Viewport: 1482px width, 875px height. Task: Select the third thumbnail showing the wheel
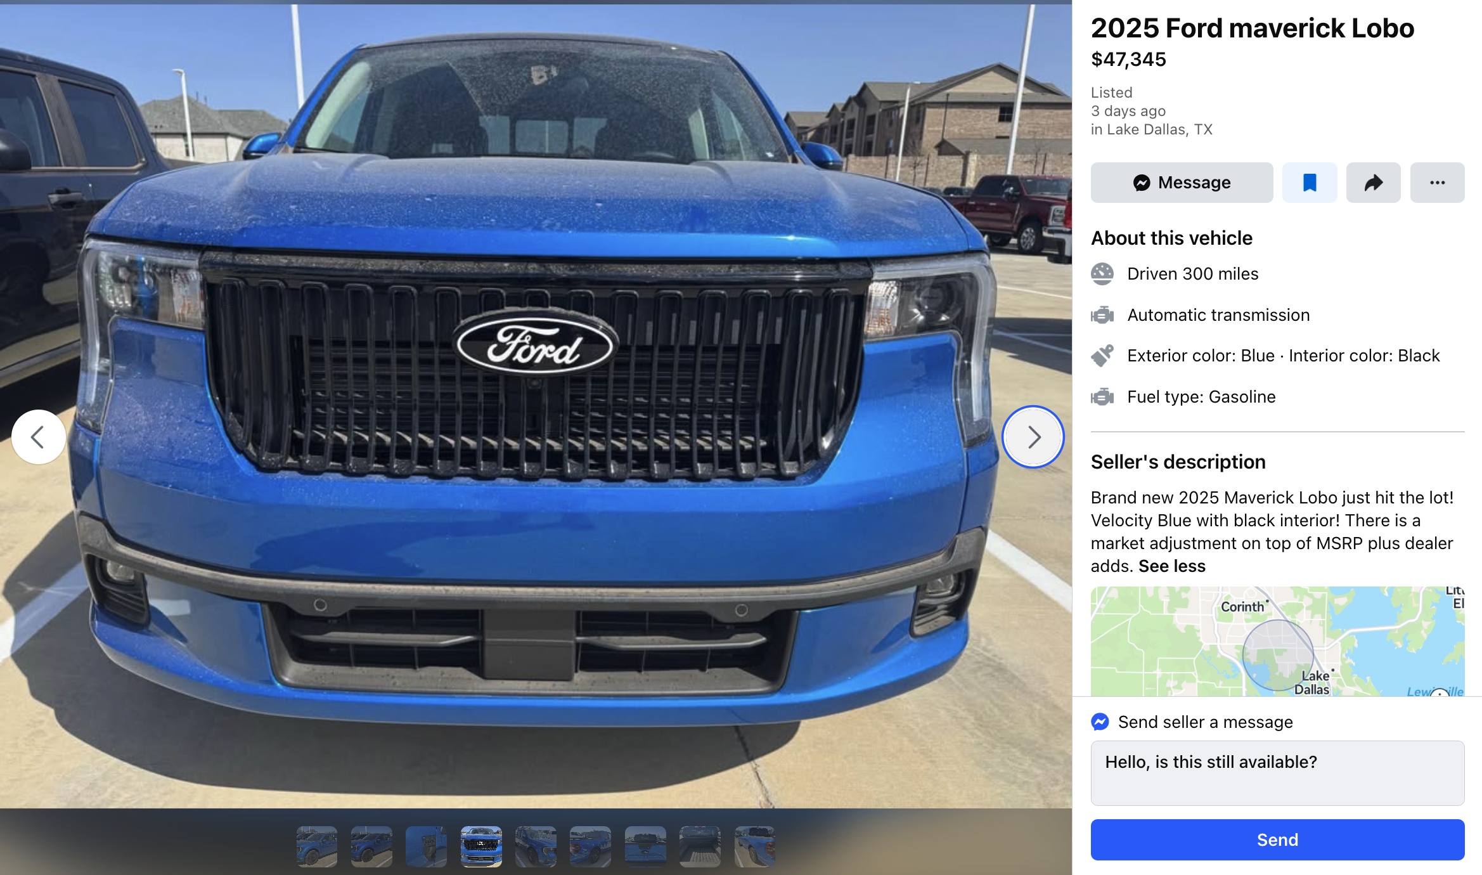point(426,846)
